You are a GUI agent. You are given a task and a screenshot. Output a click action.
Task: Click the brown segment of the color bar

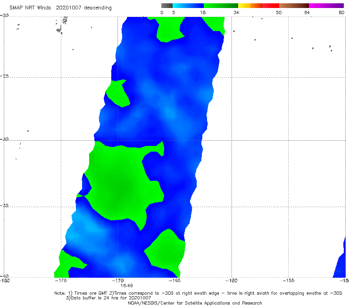(x=294, y=6)
